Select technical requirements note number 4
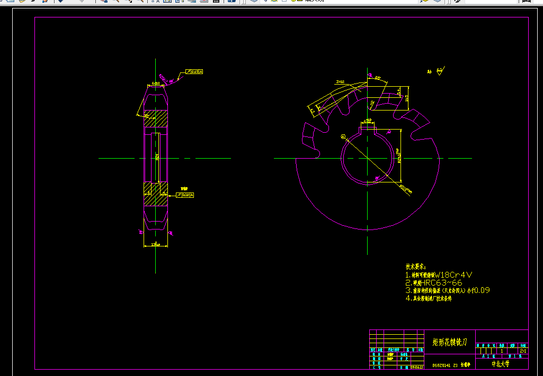This screenshot has height=376, width=543. click(429, 298)
